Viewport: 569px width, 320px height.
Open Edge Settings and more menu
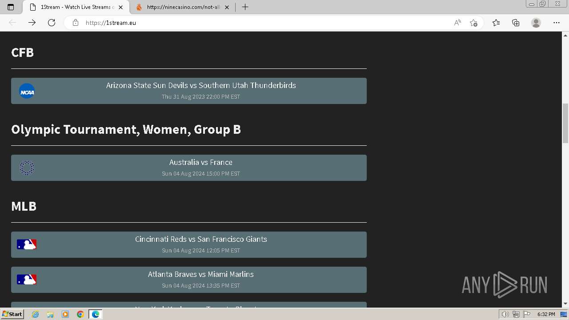557,23
